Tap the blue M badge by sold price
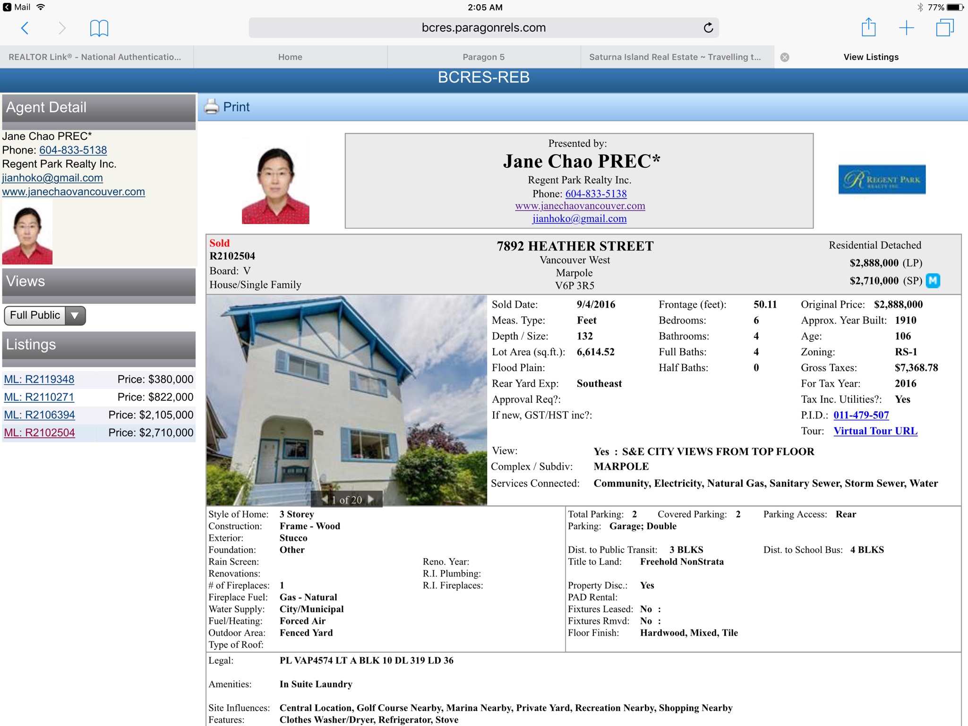Image resolution: width=968 pixels, height=726 pixels. [x=933, y=281]
